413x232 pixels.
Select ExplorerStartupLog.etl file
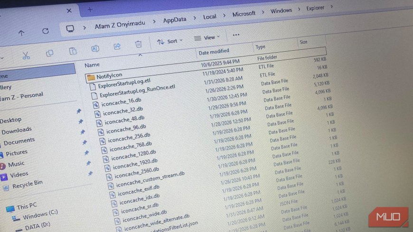(124, 83)
